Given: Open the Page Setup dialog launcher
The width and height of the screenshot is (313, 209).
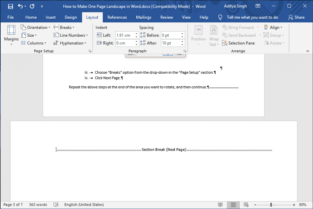Looking at the screenshot, I should pos(90,51).
